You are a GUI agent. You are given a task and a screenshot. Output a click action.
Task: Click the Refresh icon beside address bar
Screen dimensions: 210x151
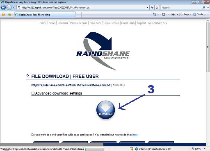(x=152, y=7)
